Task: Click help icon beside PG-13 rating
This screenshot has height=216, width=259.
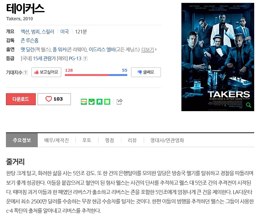Action: (x=85, y=59)
